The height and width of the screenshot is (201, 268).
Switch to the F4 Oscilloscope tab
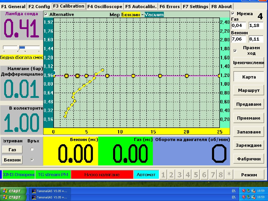click(x=105, y=7)
